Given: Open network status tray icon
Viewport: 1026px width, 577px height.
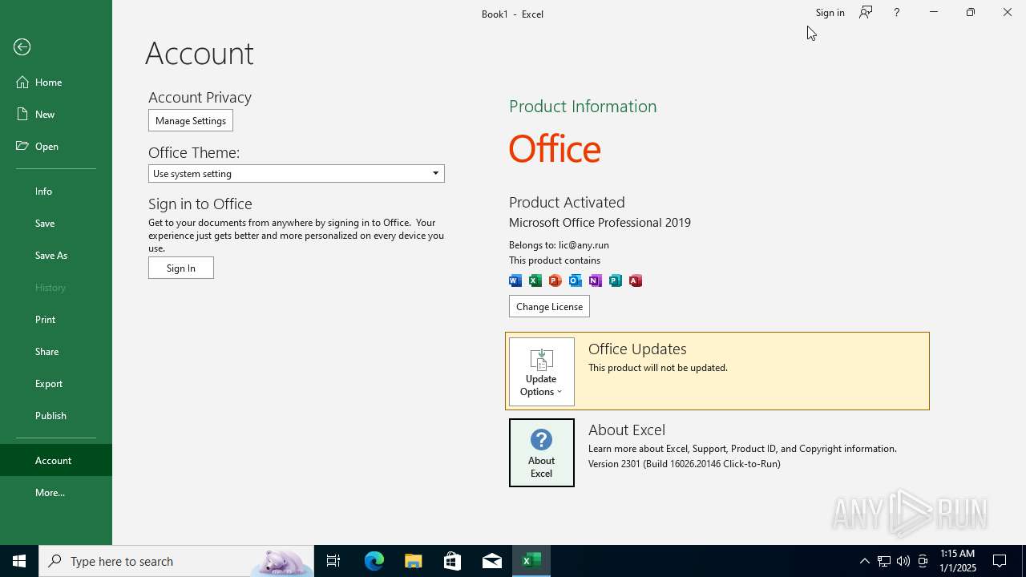Looking at the screenshot, I should point(884,561).
